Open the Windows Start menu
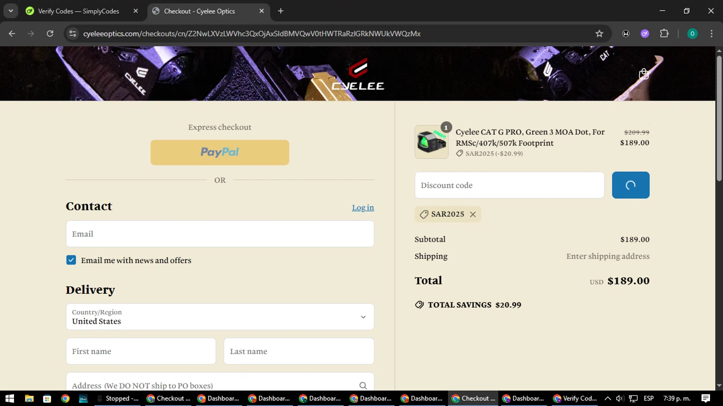The image size is (723, 406). tap(10, 398)
